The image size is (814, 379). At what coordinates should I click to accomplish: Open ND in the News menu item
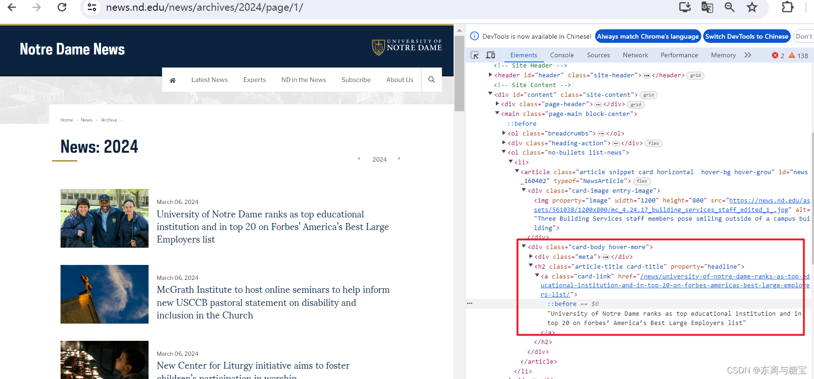[304, 80]
